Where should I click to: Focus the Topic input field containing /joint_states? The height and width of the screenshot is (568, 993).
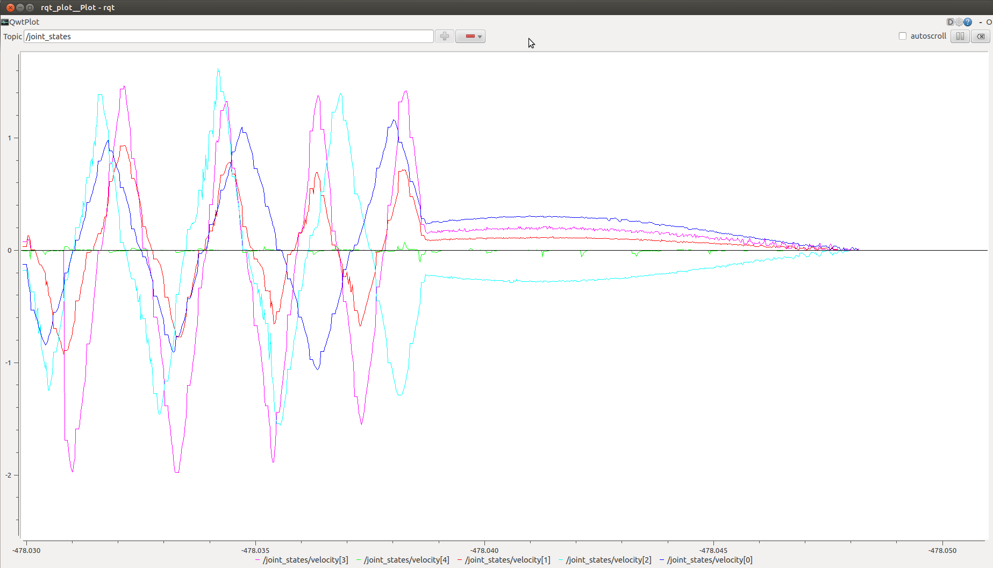click(x=228, y=36)
